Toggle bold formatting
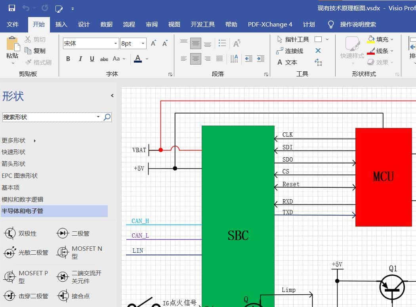The image size is (416, 307). click(x=68, y=58)
